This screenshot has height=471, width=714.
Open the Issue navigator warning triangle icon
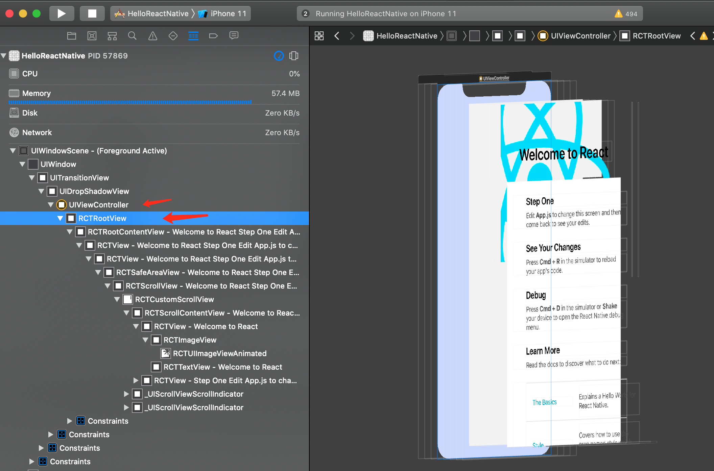(x=153, y=36)
